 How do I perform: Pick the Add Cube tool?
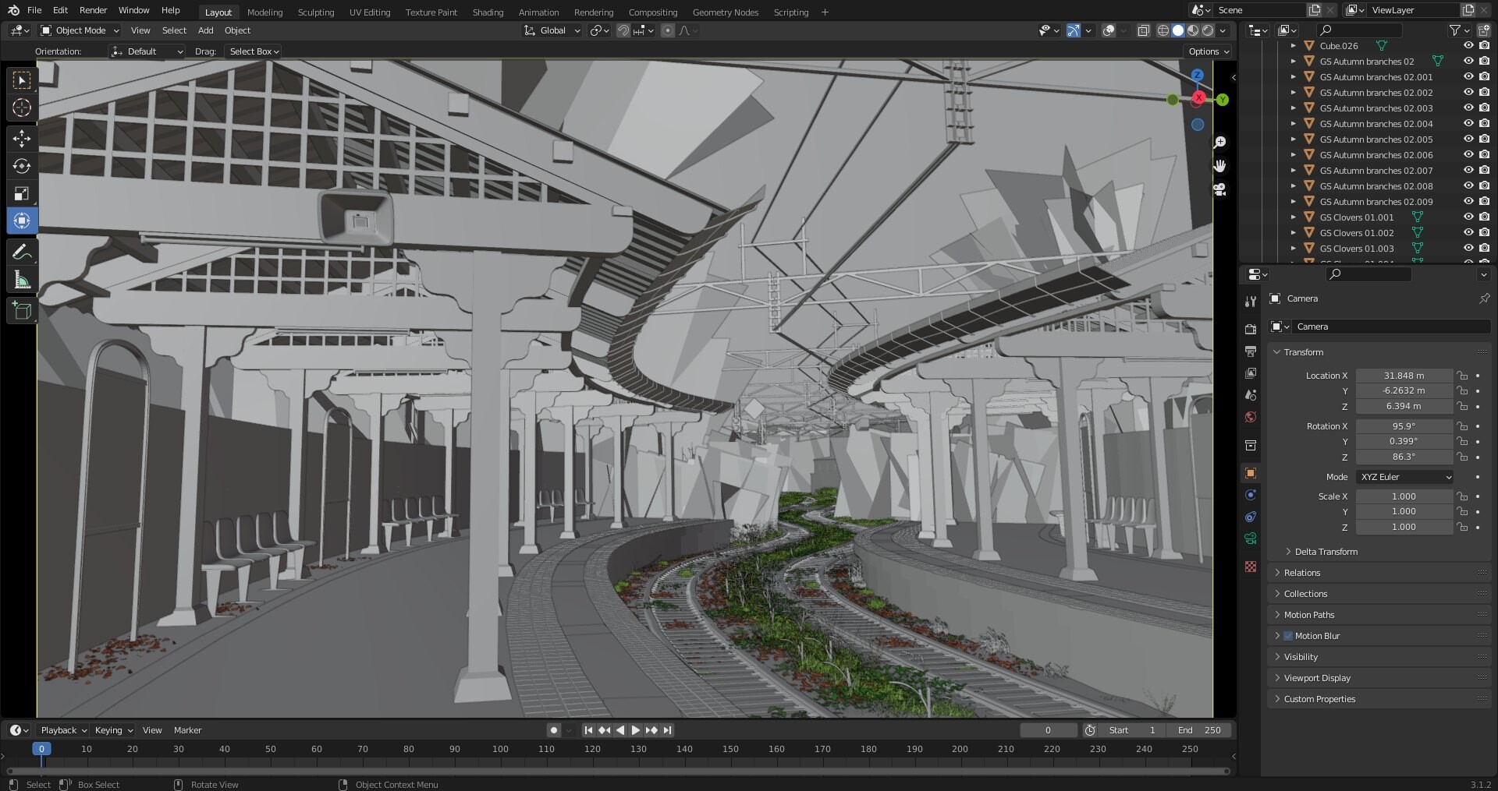(x=22, y=311)
